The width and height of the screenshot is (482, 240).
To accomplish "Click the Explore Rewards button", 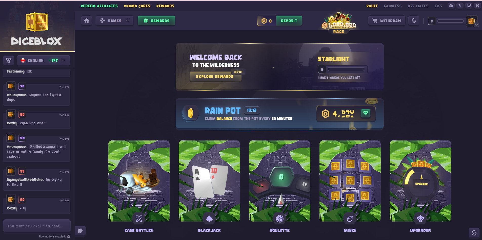I will pyautogui.click(x=215, y=77).
